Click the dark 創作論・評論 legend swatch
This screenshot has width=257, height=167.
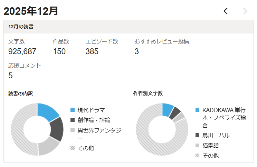pyautogui.click(x=73, y=120)
